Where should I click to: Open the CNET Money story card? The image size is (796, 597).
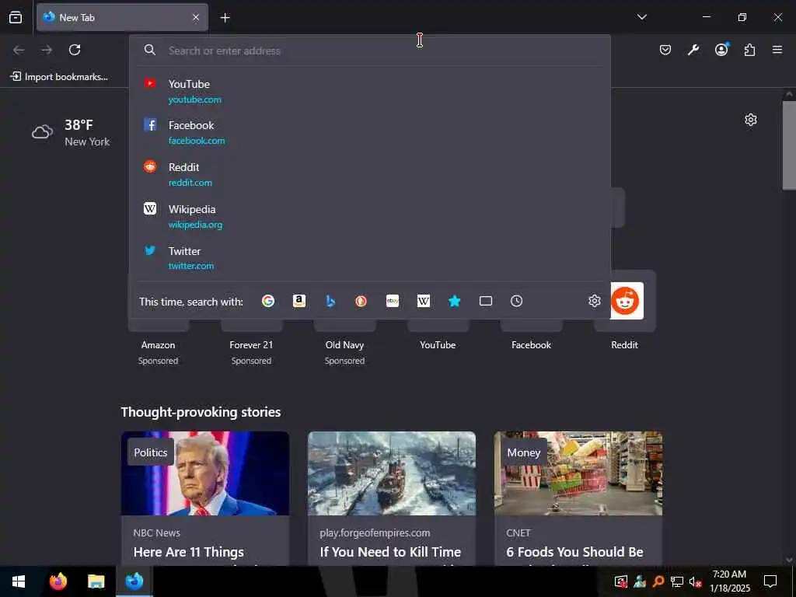tap(578, 498)
